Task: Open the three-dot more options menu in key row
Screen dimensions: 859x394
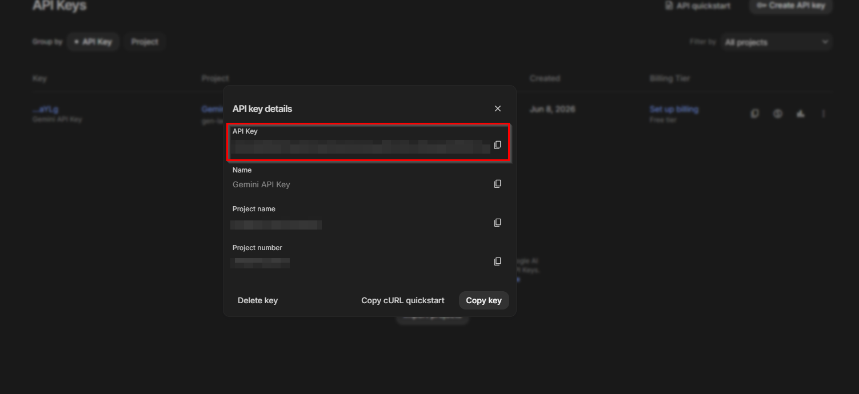Action: pyautogui.click(x=824, y=114)
